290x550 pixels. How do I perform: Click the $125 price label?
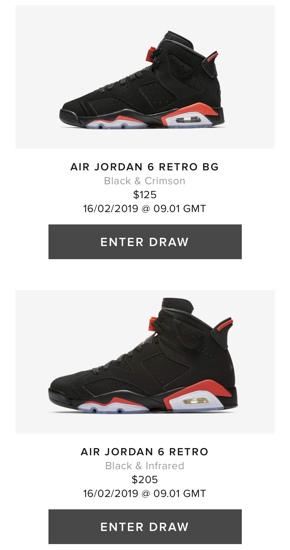(x=145, y=195)
